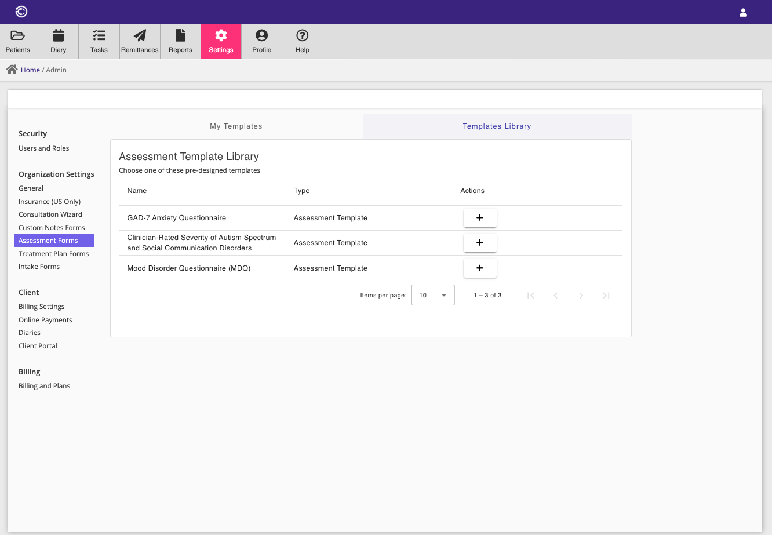Open Client Portal settings
Image resolution: width=772 pixels, height=535 pixels.
(38, 346)
